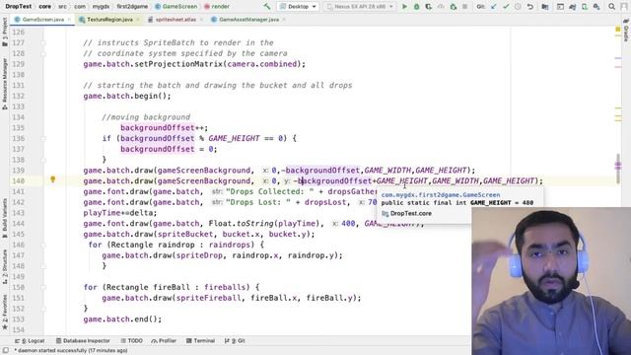Viewport: 631px width, 355px height.
Task: Close the TextureRegion.java tab
Action: (138, 20)
